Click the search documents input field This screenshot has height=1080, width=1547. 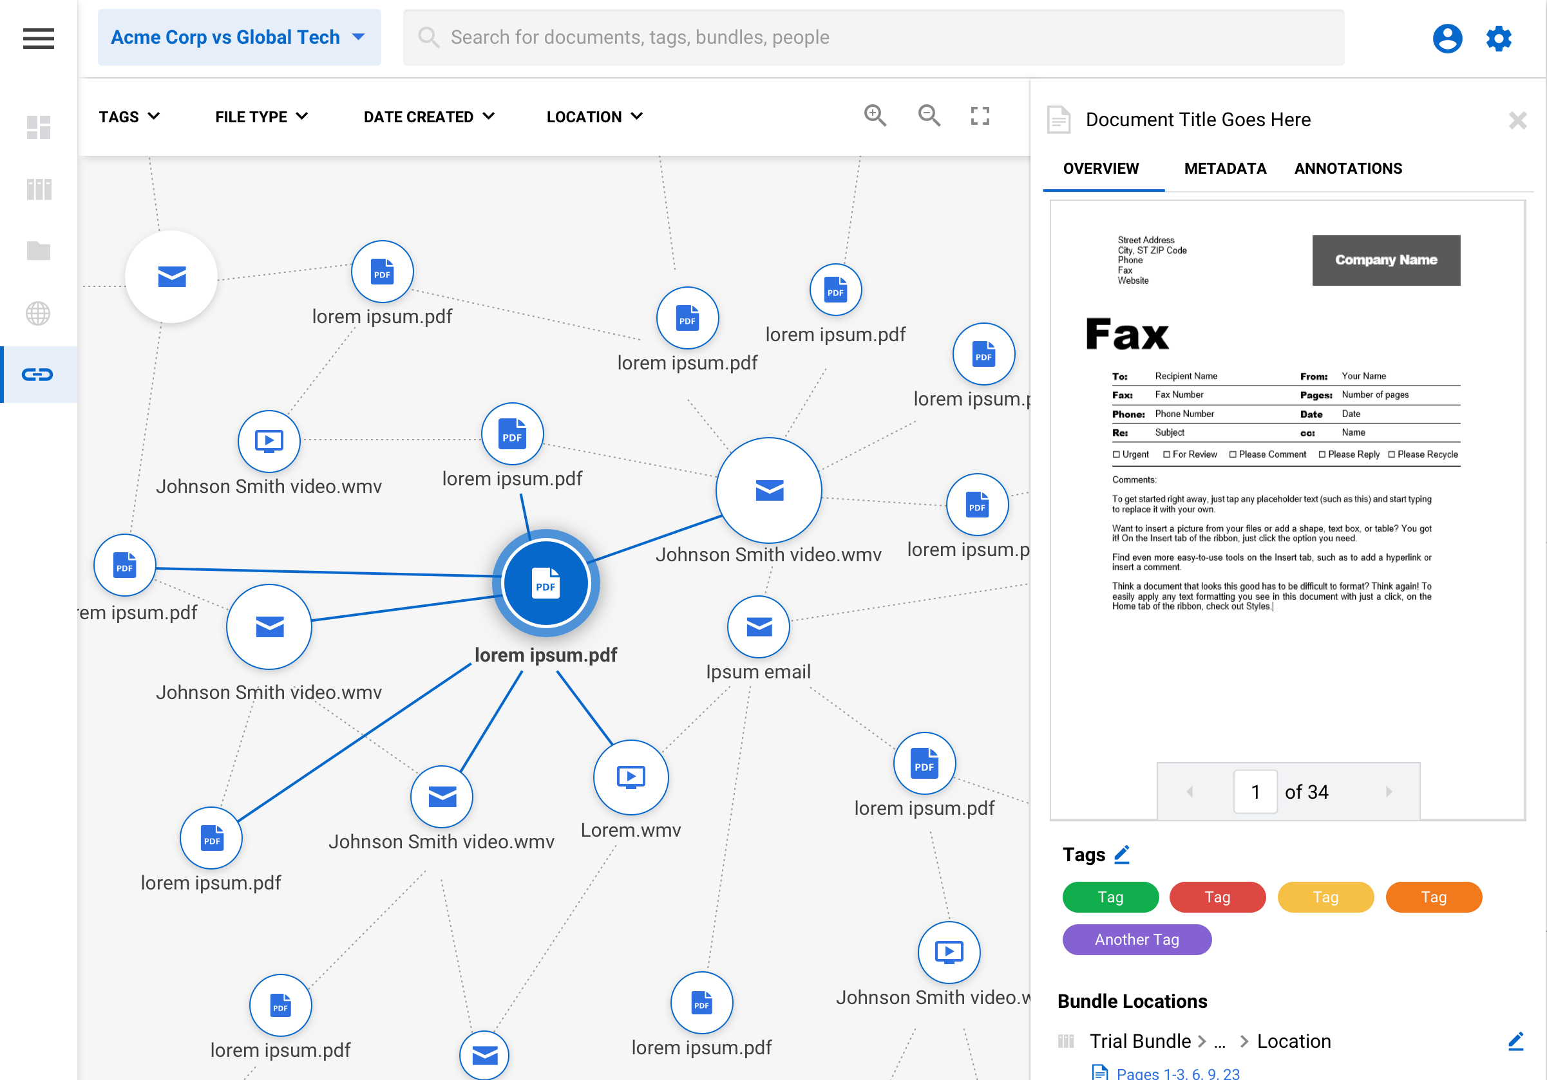click(873, 38)
